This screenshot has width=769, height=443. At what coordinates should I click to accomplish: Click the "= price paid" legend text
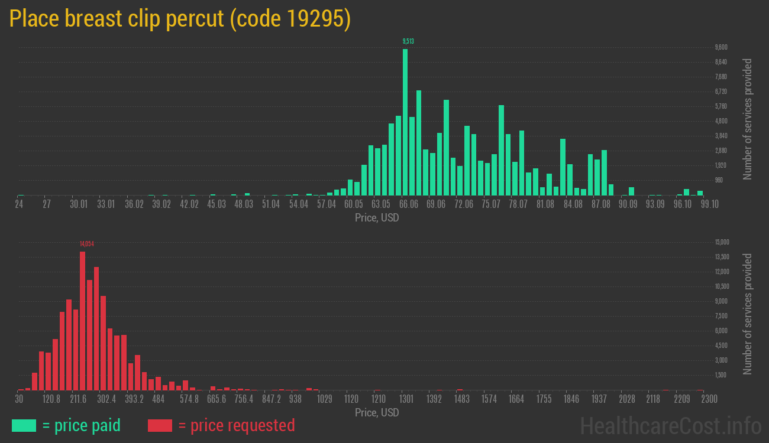coord(81,425)
